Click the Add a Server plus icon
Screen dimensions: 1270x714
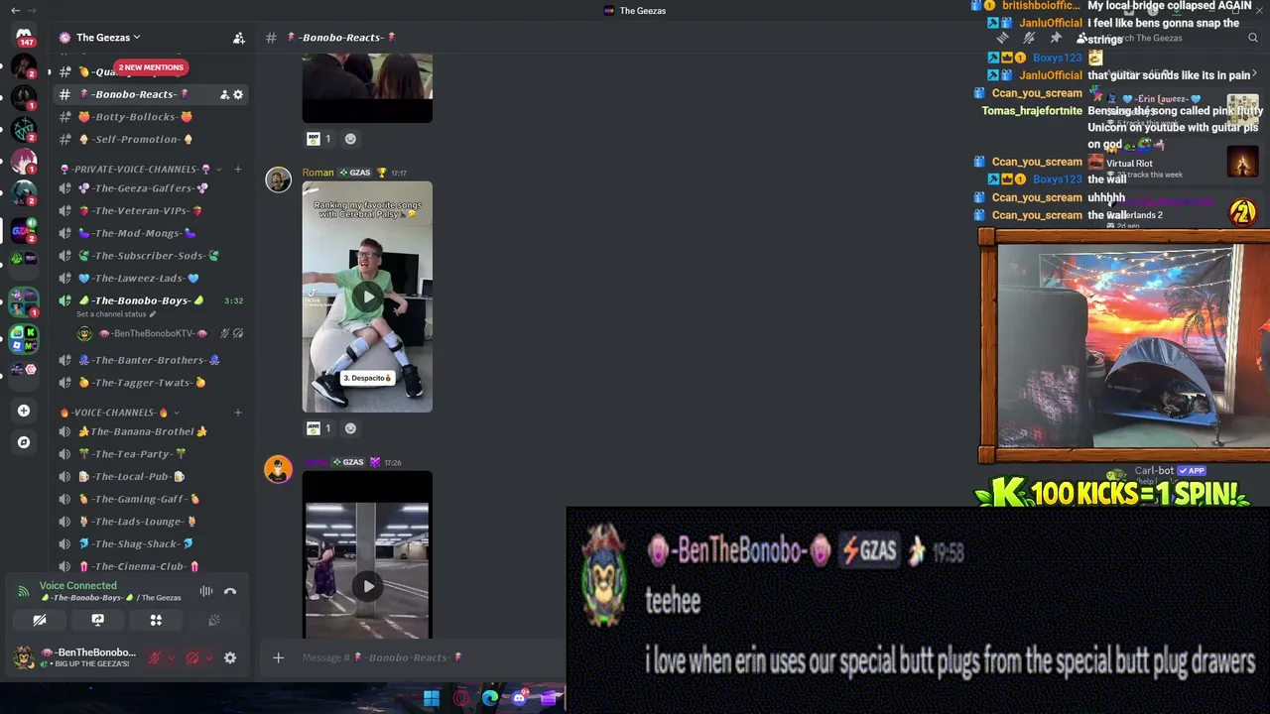(x=24, y=411)
